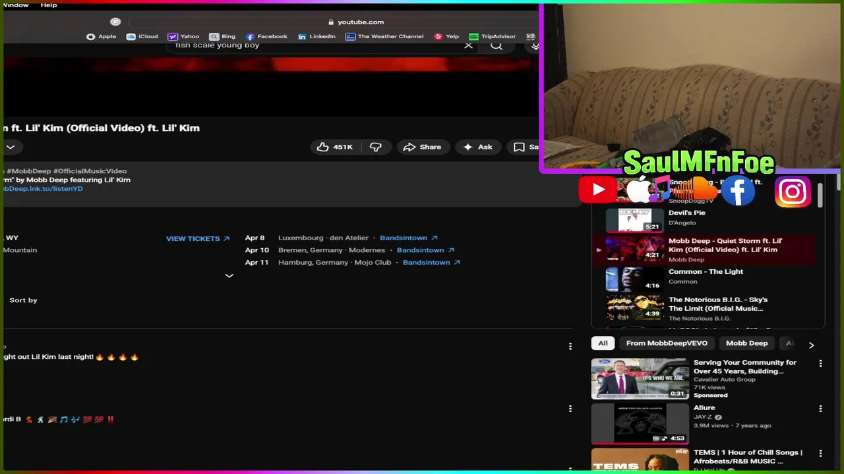
Task: Open The Weather Channel bookmark
Action: point(384,37)
